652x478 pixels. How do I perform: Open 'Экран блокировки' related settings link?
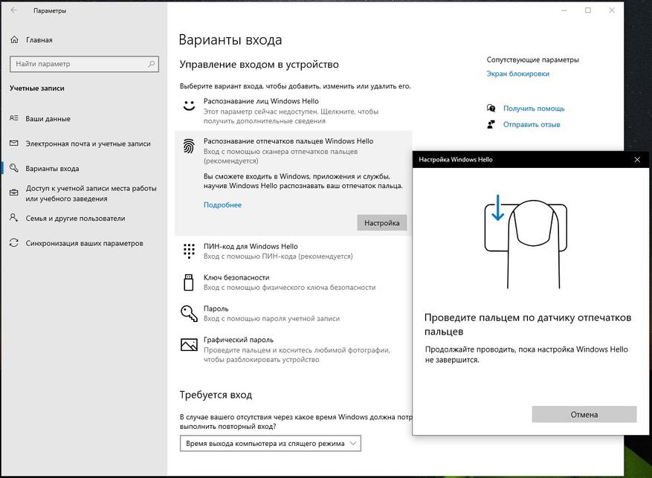point(517,74)
